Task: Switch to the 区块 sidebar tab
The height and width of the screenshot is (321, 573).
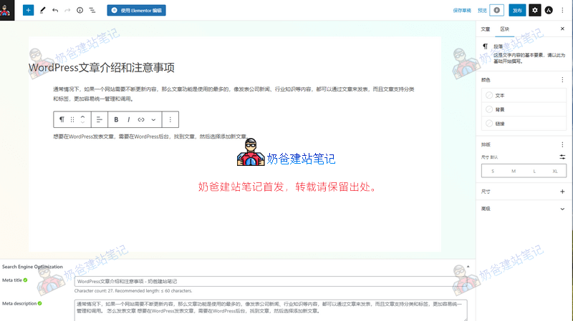Action: coord(505,29)
